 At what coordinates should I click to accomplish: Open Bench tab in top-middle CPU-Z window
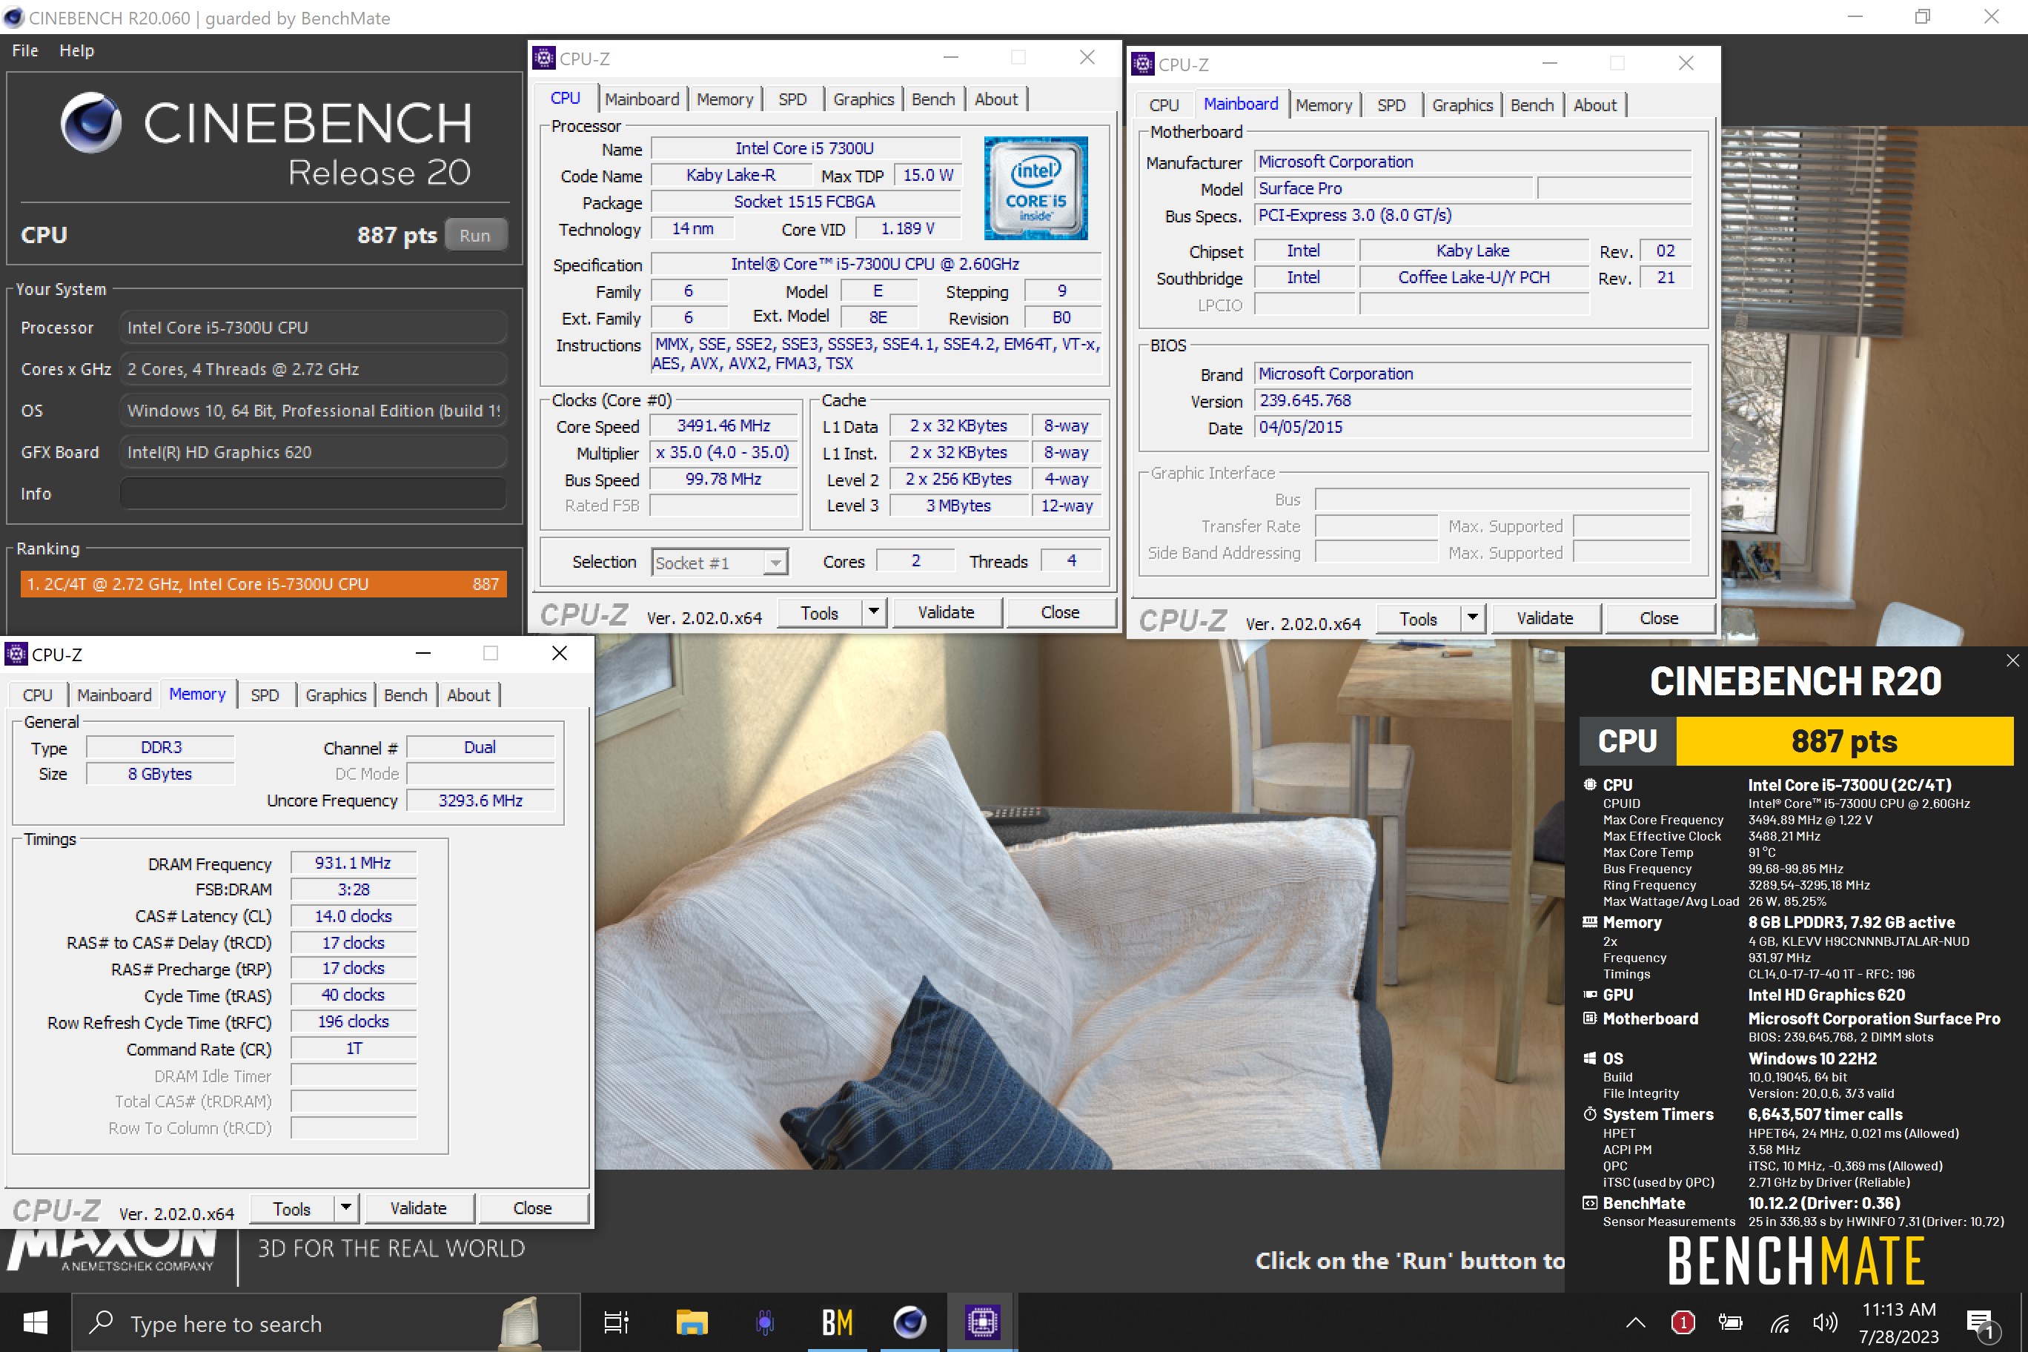pyautogui.click(x=933, y=99)
